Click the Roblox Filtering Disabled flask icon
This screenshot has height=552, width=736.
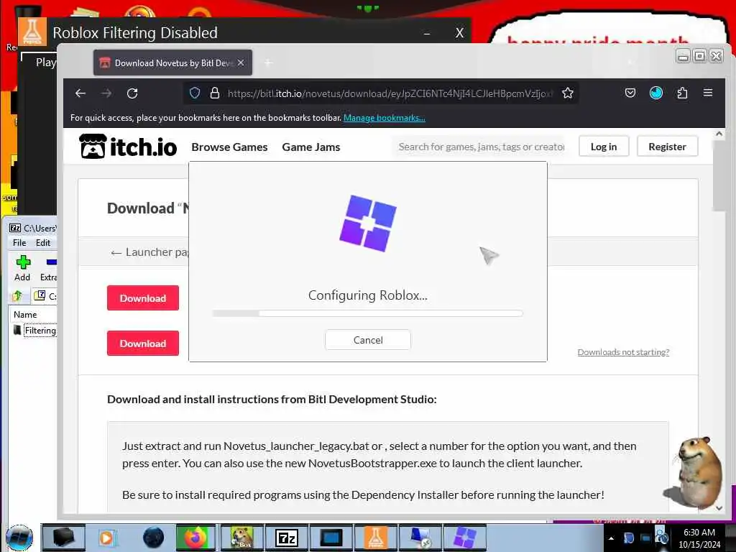pyautogui.click(x=32, y=32)
